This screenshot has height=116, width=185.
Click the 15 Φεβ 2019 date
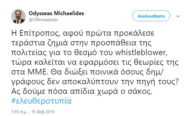(x=43, y=112)
